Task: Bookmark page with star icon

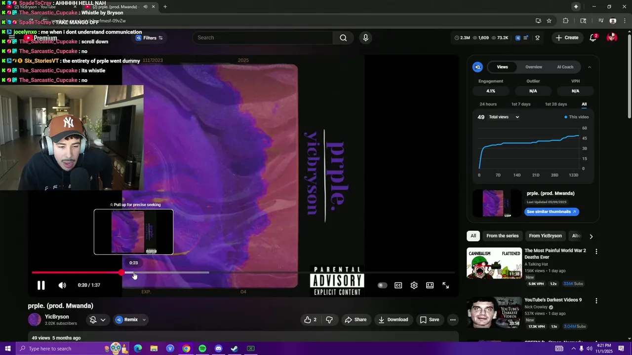Action: [549, 21]
